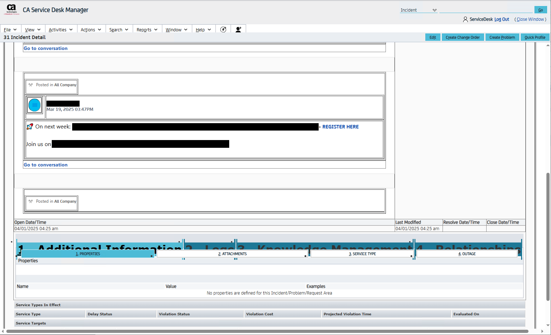Open the Help menu

(203, 30)
